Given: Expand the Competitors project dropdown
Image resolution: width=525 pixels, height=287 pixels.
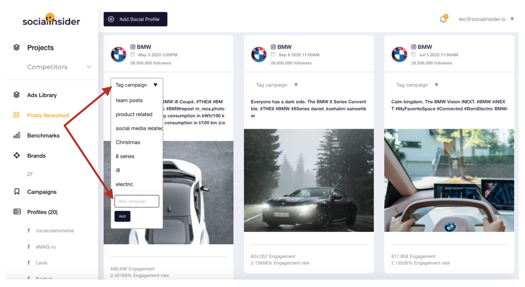Looking at the screenshot, I should [x=89, y=67].
